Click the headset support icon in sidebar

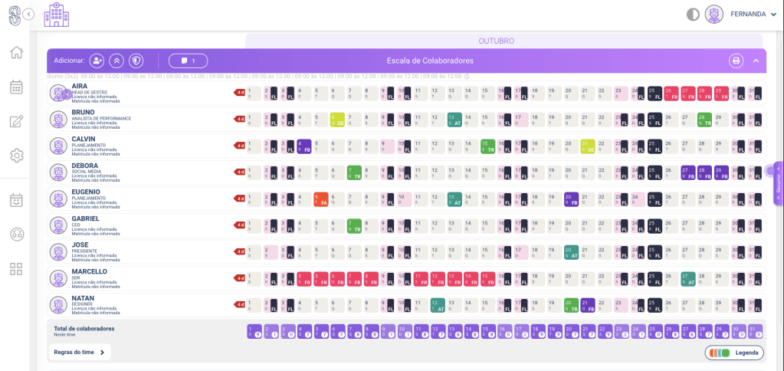pyautogui.click(x=16, y=235)
